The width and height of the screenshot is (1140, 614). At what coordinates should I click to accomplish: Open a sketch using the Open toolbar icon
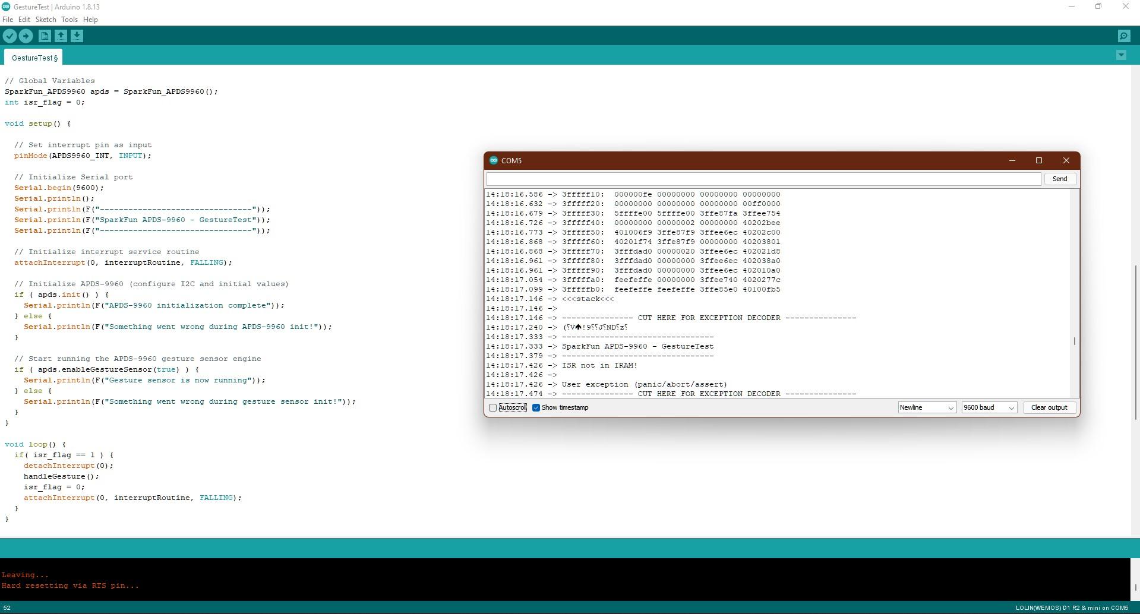[x=61, y=36]
